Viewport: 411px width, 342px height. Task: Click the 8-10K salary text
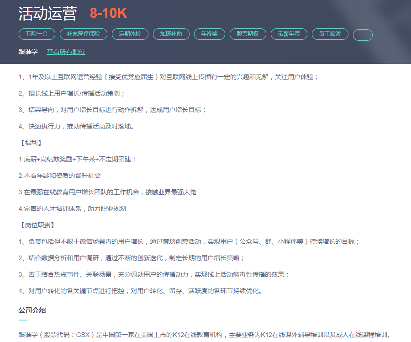[109, 13]
